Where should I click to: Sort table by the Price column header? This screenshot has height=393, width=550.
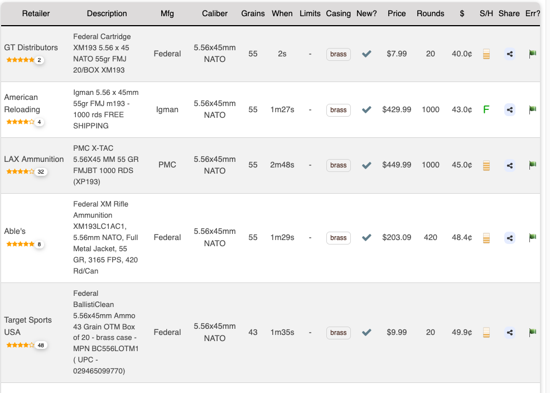pyautogui.click(x=397, y=13)
